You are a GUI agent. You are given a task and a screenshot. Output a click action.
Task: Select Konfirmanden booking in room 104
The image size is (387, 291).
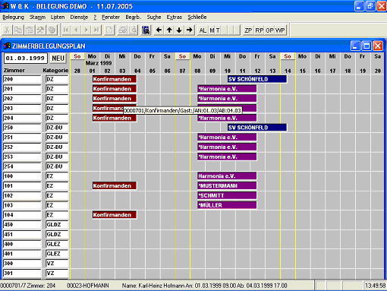pyautogui.click(x=115, y=215)
